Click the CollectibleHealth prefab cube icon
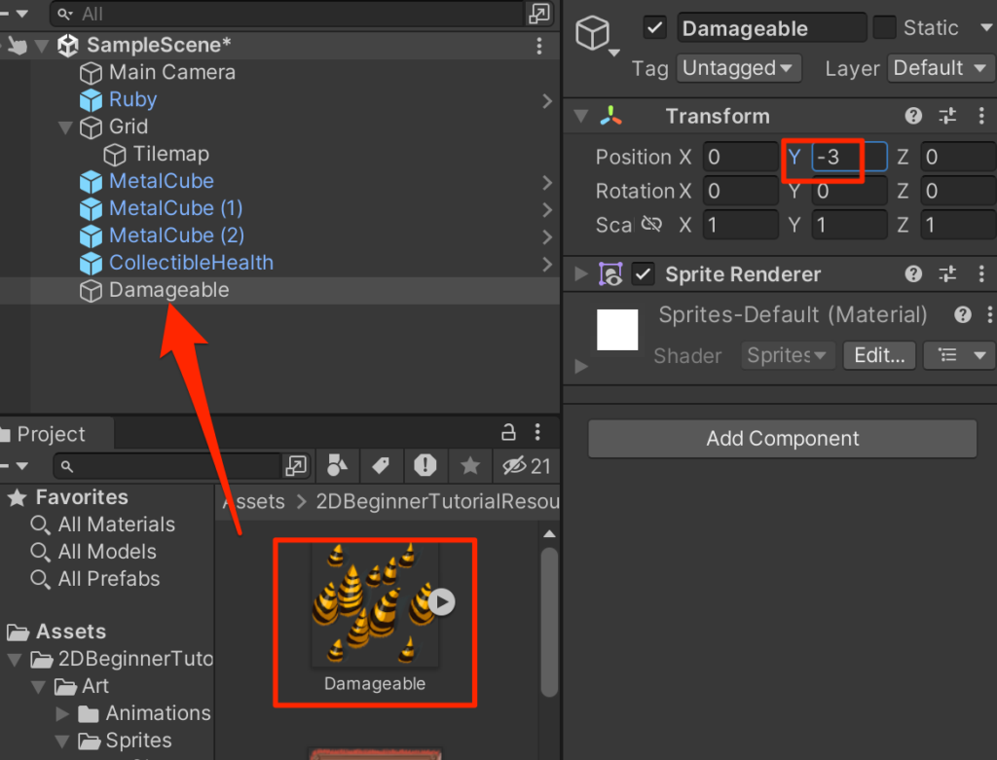The height and width of the screenshot is (760, 997). 91,263
